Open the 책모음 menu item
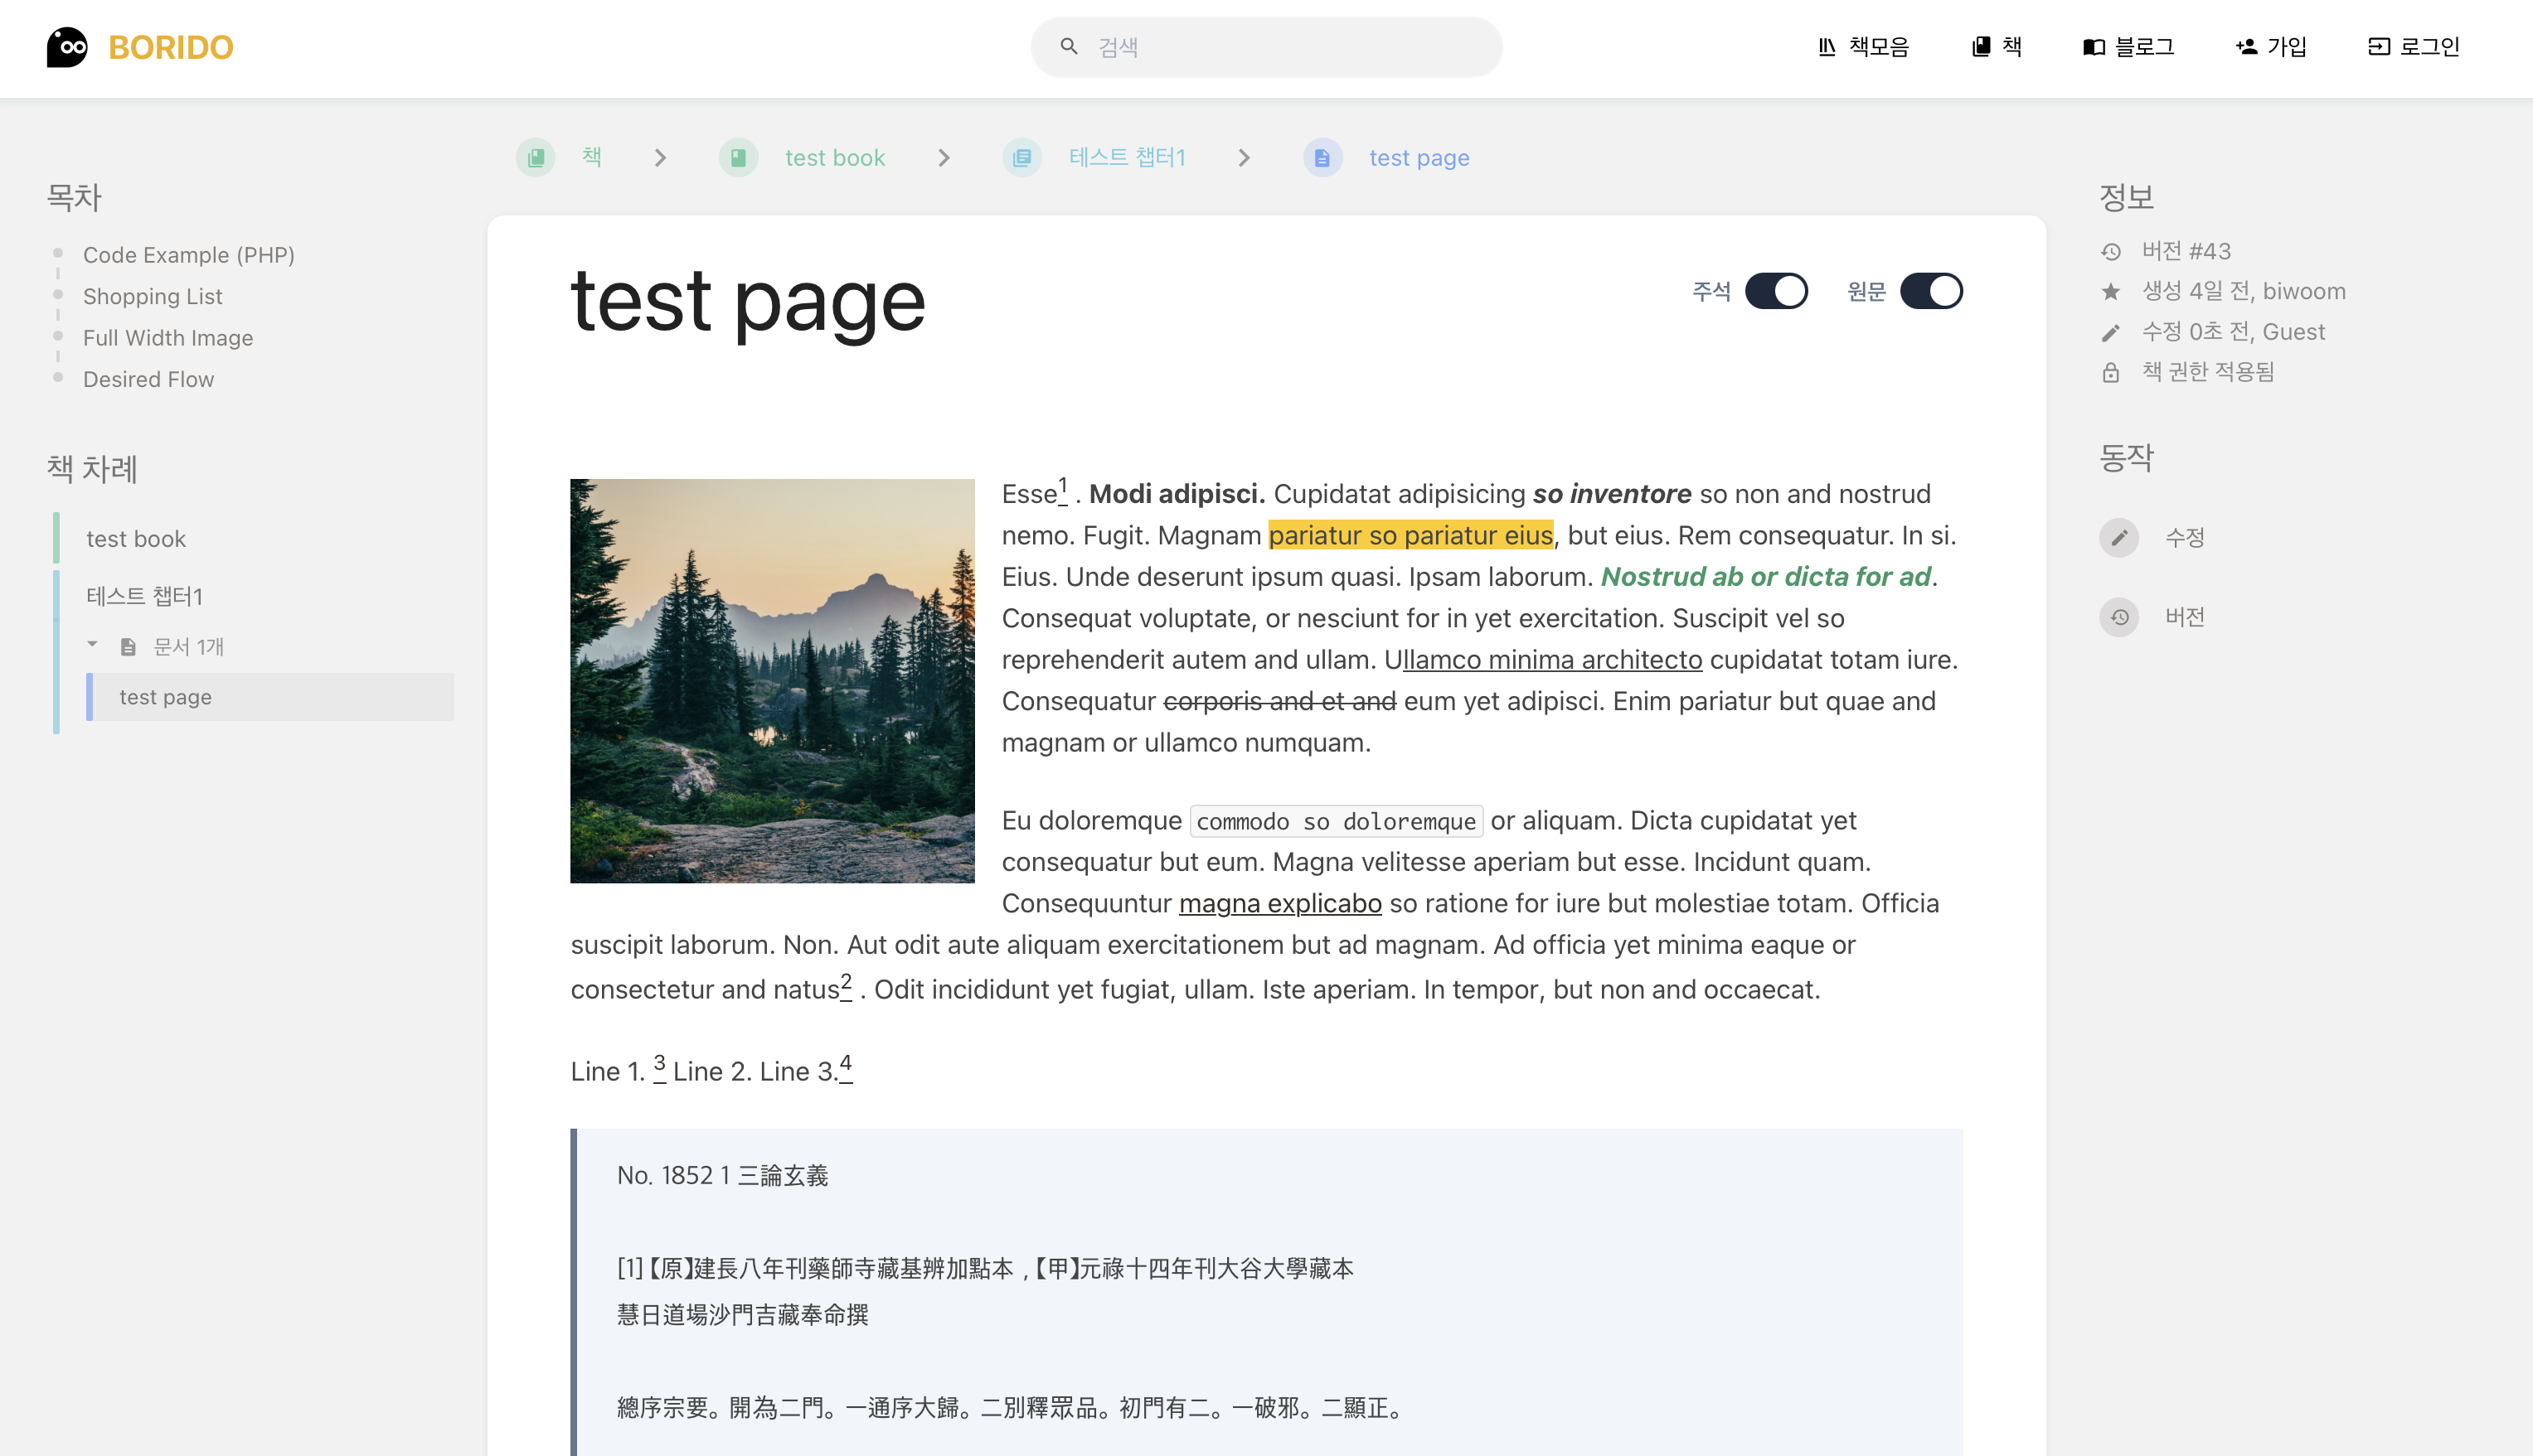 coord(1863,47)
